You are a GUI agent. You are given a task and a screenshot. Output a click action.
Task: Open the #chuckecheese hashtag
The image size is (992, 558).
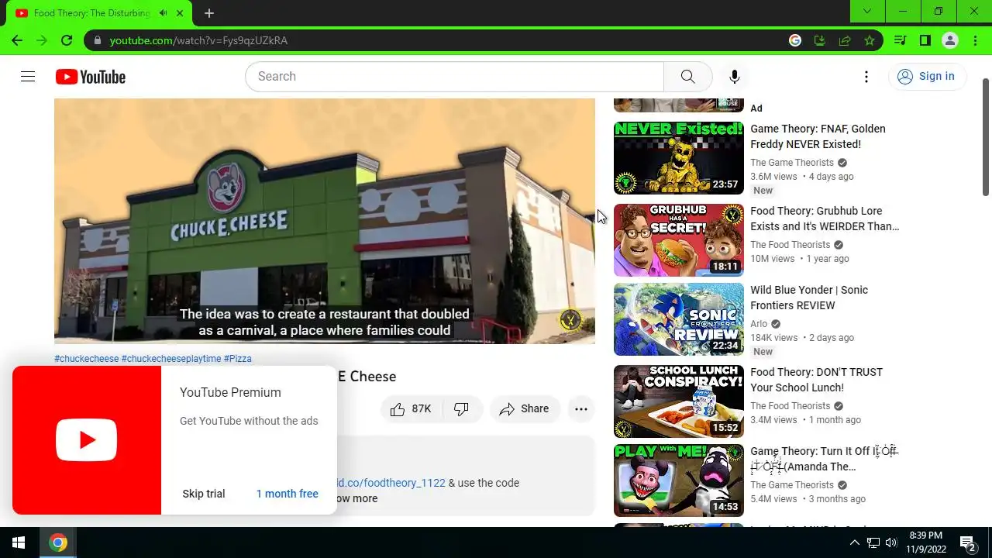coord(87,359)
